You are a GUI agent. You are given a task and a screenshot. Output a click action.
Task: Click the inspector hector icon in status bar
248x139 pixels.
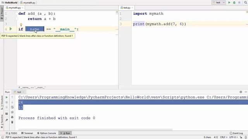(246, 137)
